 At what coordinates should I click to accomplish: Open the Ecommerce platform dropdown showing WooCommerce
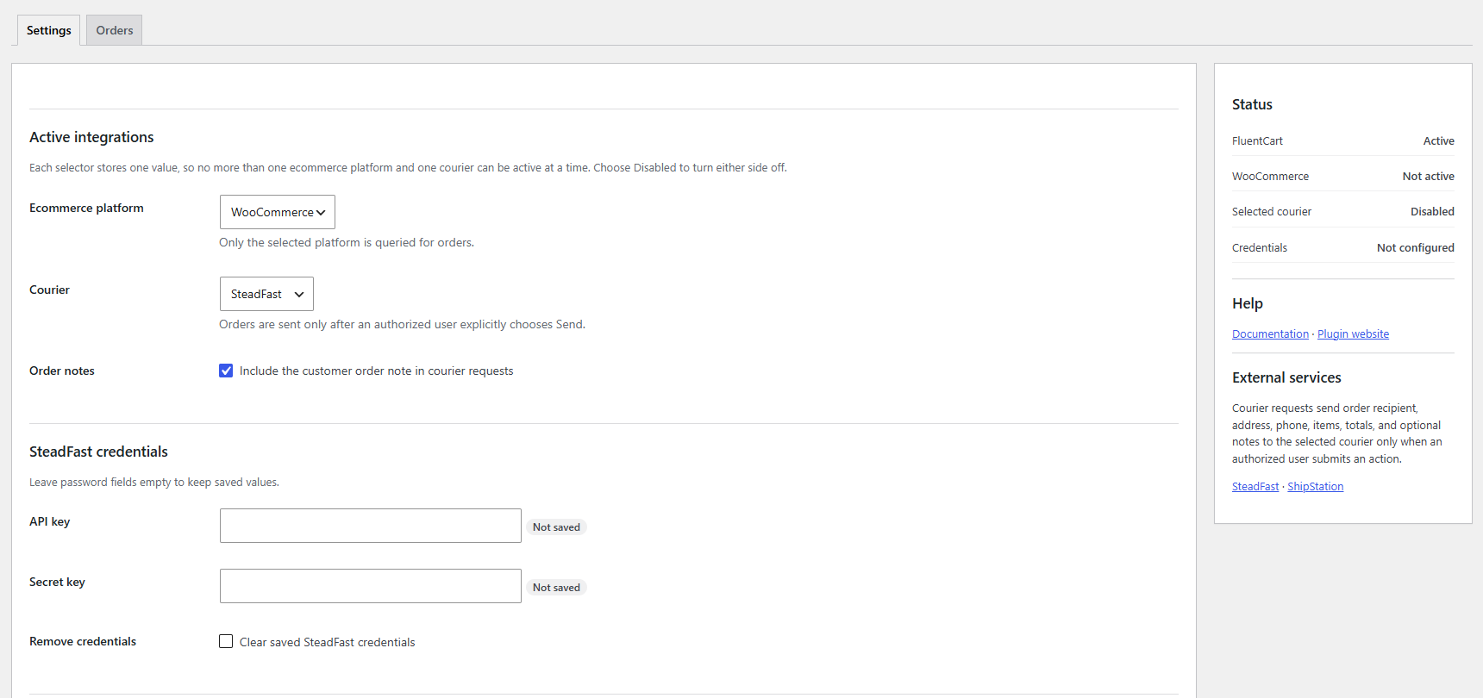point(277,212)
